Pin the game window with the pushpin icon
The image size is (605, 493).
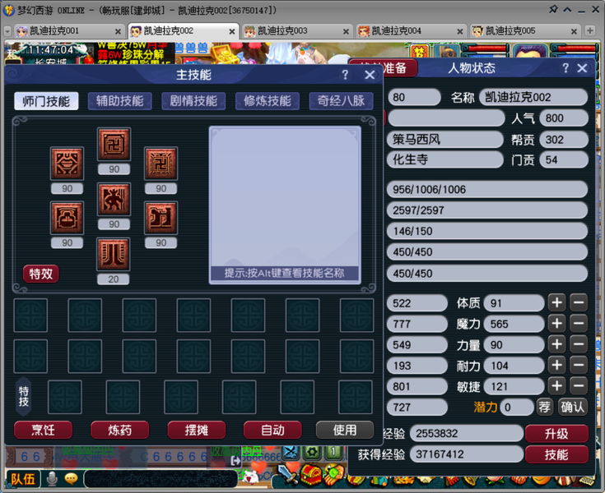[x=553, y=9]
